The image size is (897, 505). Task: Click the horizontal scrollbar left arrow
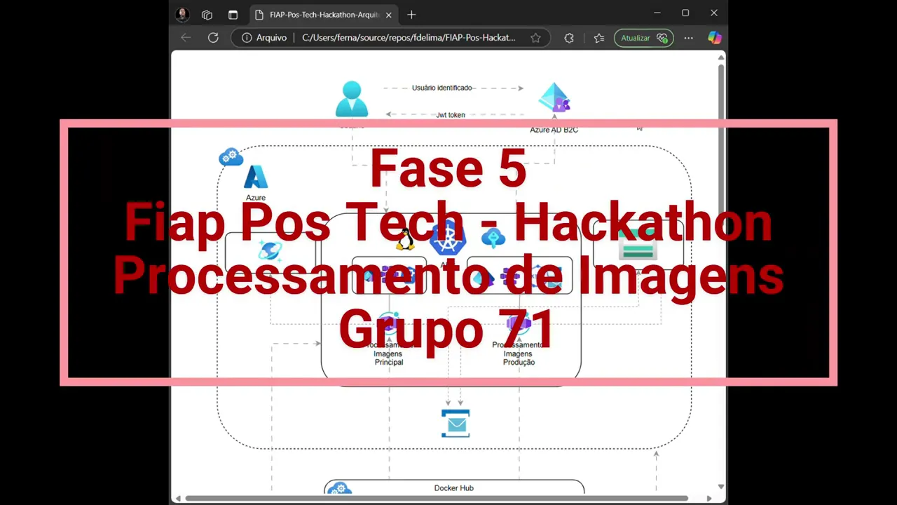pos(178,499)
